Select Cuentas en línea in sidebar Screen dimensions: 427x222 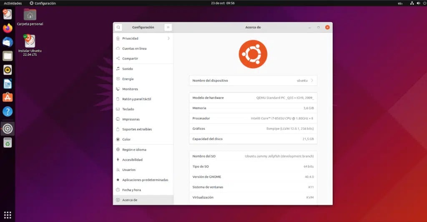click(x=143, y=48)
